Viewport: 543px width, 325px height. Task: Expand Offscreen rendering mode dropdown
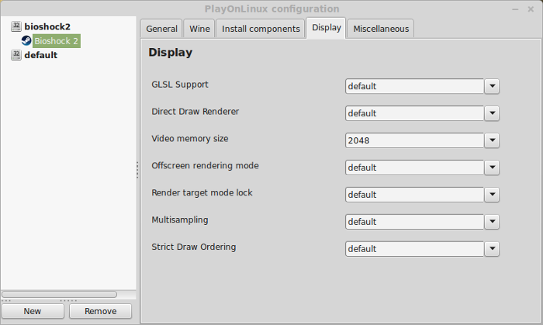(x=492, y=168)
